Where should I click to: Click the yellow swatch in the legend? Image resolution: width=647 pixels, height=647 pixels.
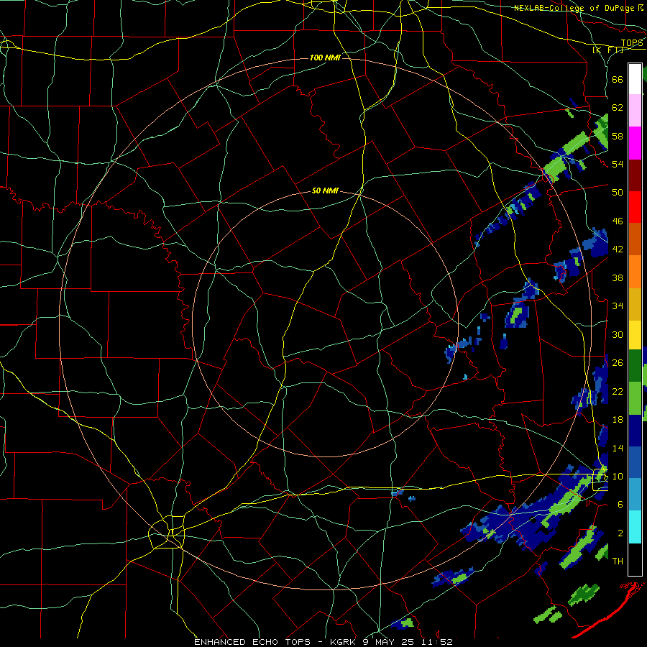point(635,334)
